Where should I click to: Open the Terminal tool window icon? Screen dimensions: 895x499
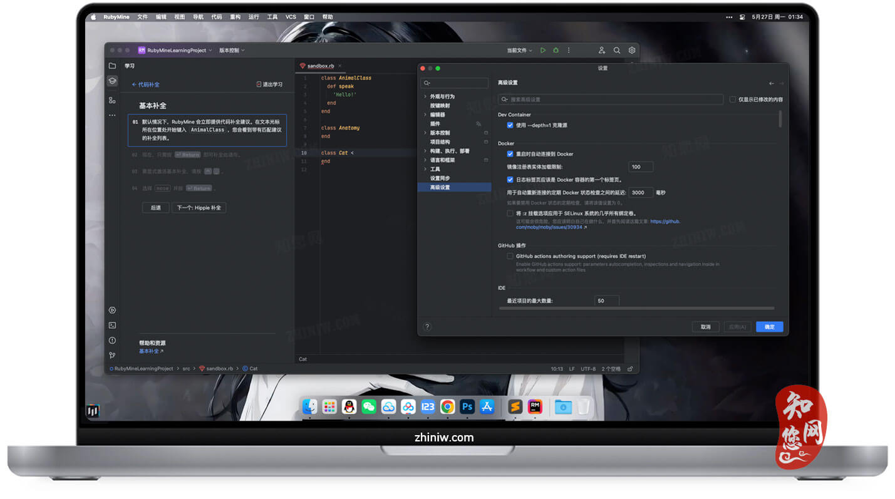112,325
